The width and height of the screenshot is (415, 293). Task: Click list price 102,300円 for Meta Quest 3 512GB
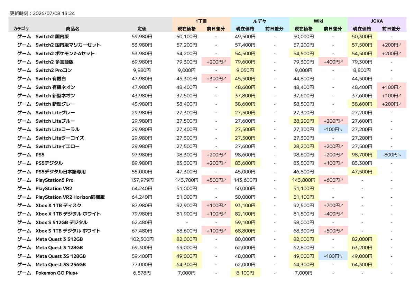coord(142,239)
